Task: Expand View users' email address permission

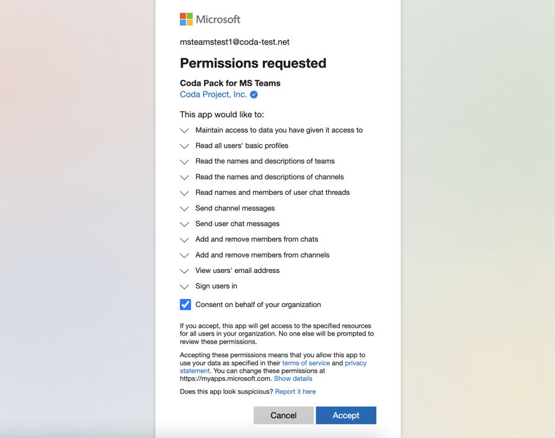Action: pos(184,270)
